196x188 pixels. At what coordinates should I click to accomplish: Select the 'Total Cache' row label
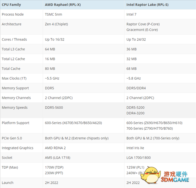point(11,69)
